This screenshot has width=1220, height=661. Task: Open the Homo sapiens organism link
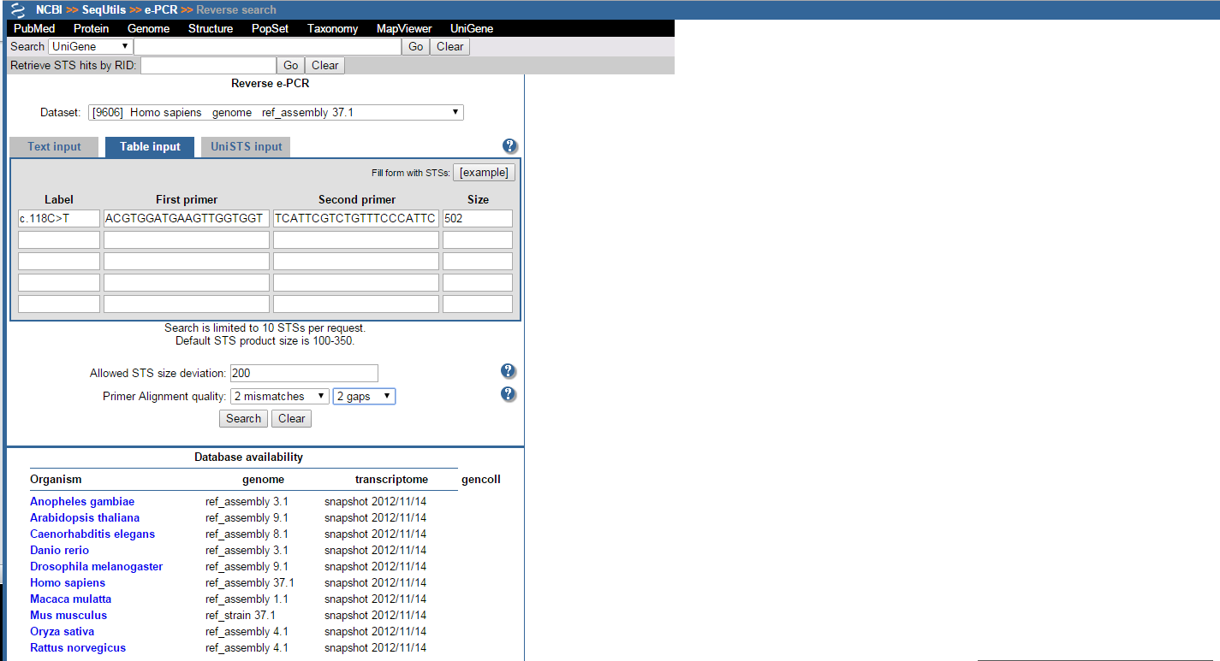point(68,583)
